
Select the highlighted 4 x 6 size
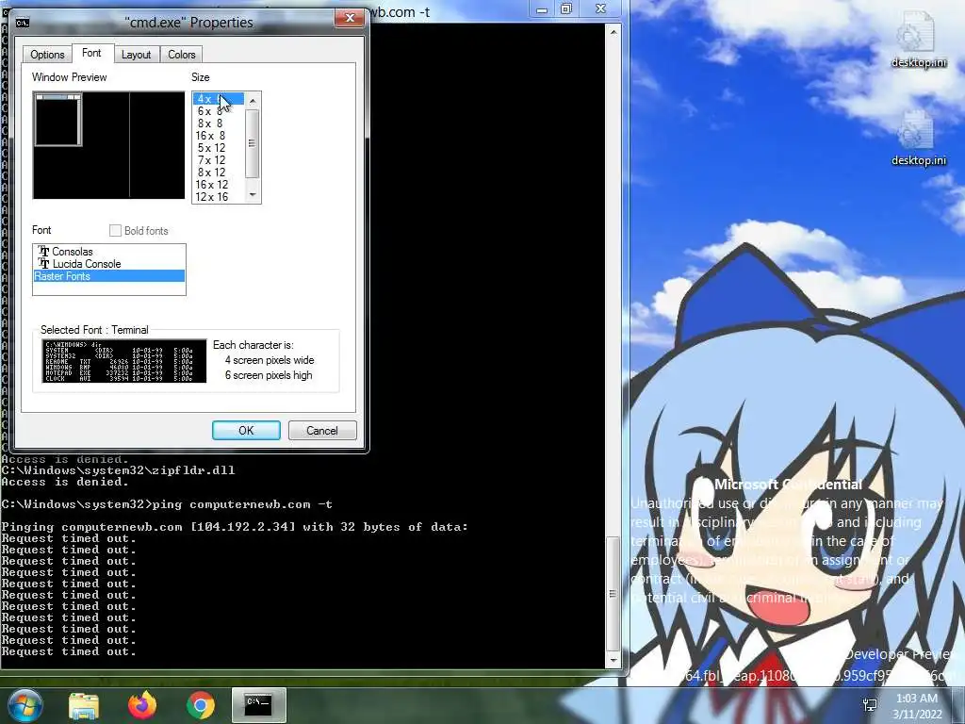pos(219,98)
